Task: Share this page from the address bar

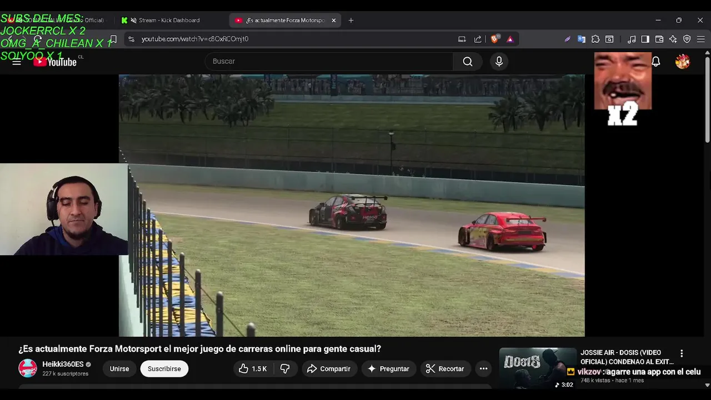Action: pyautogui.click(x=478, y=39)
